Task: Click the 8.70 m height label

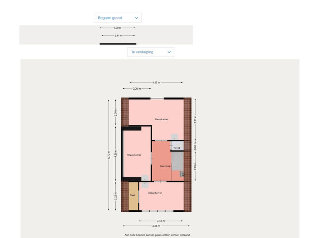Action: click(x=109, y=155)
